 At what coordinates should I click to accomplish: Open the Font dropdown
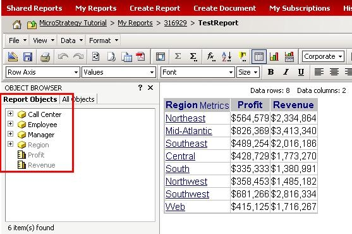click(198, 72)
